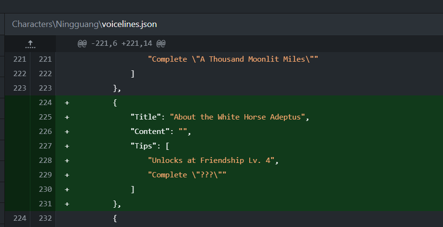The width and height of the screenshot is (443, 227).
Task: Select new line number 229
Action: [45, 175]
